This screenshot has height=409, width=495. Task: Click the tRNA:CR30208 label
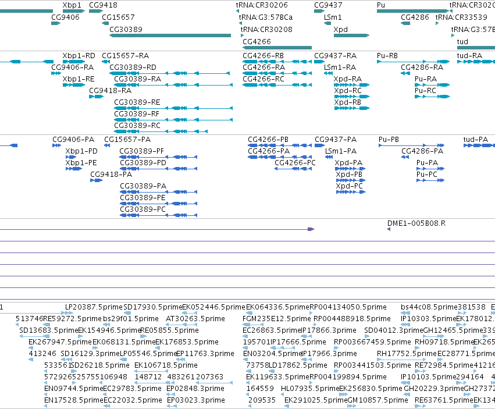click(266, 29)
